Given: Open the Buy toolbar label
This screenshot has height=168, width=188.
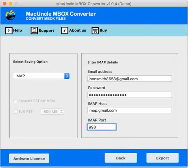Looking at the screenshot, I should [x=103, y=30].
